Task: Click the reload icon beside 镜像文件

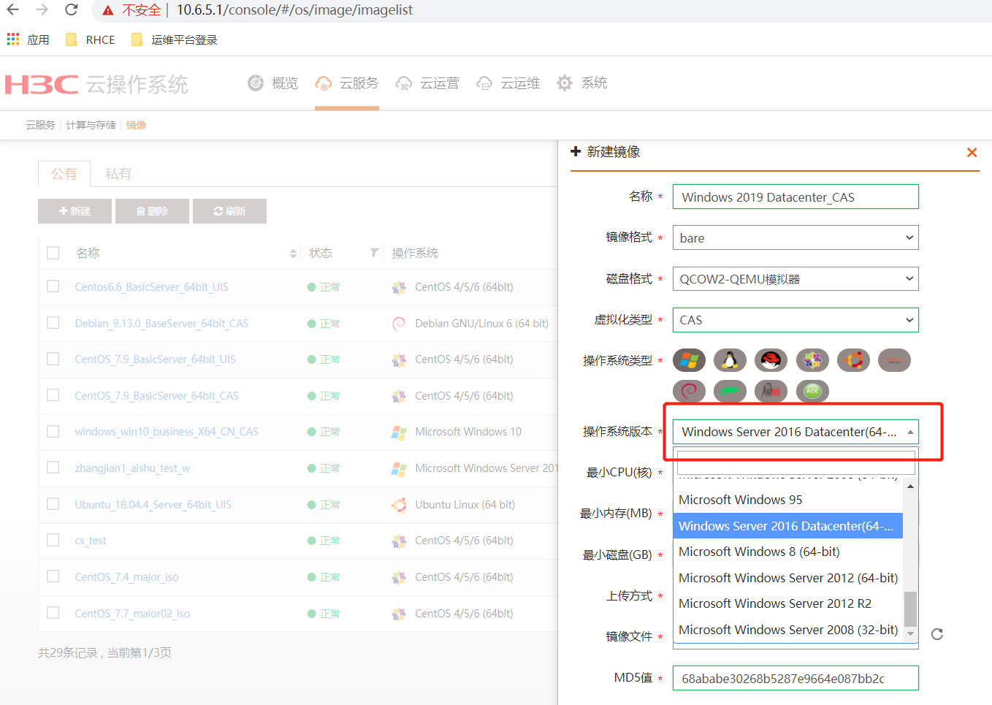Action: click(x=937, y=634)
